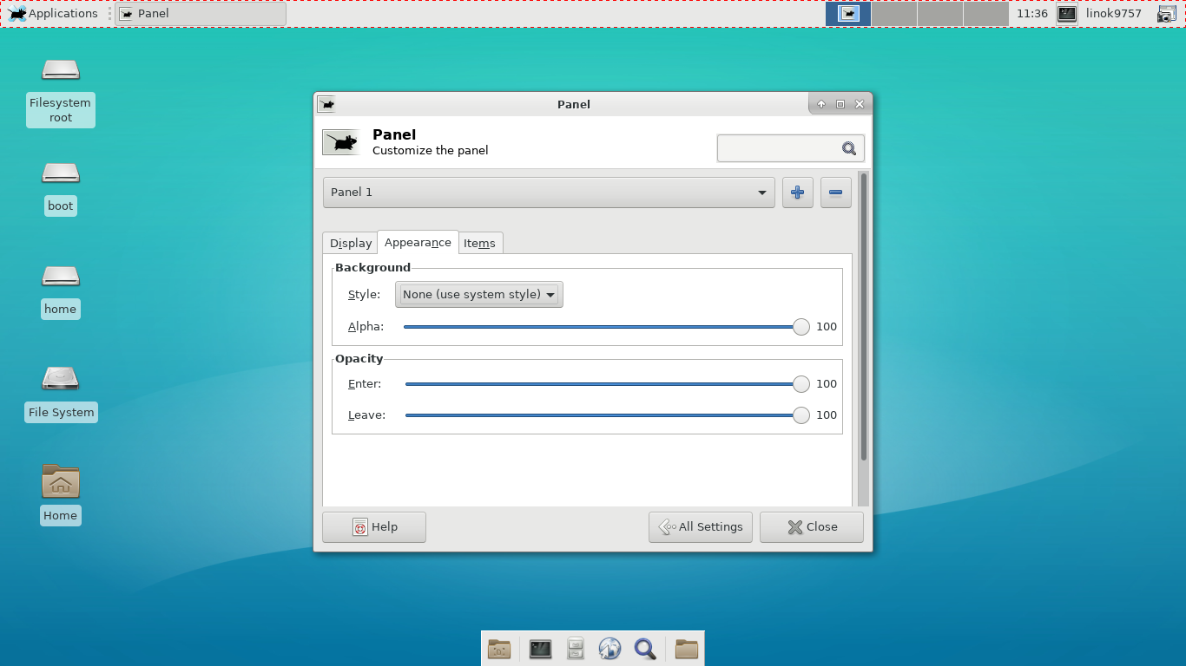Screen dimensions: 1186x666
Task: Switch to the third workspace in pager
Action: (x=940, y=13)
